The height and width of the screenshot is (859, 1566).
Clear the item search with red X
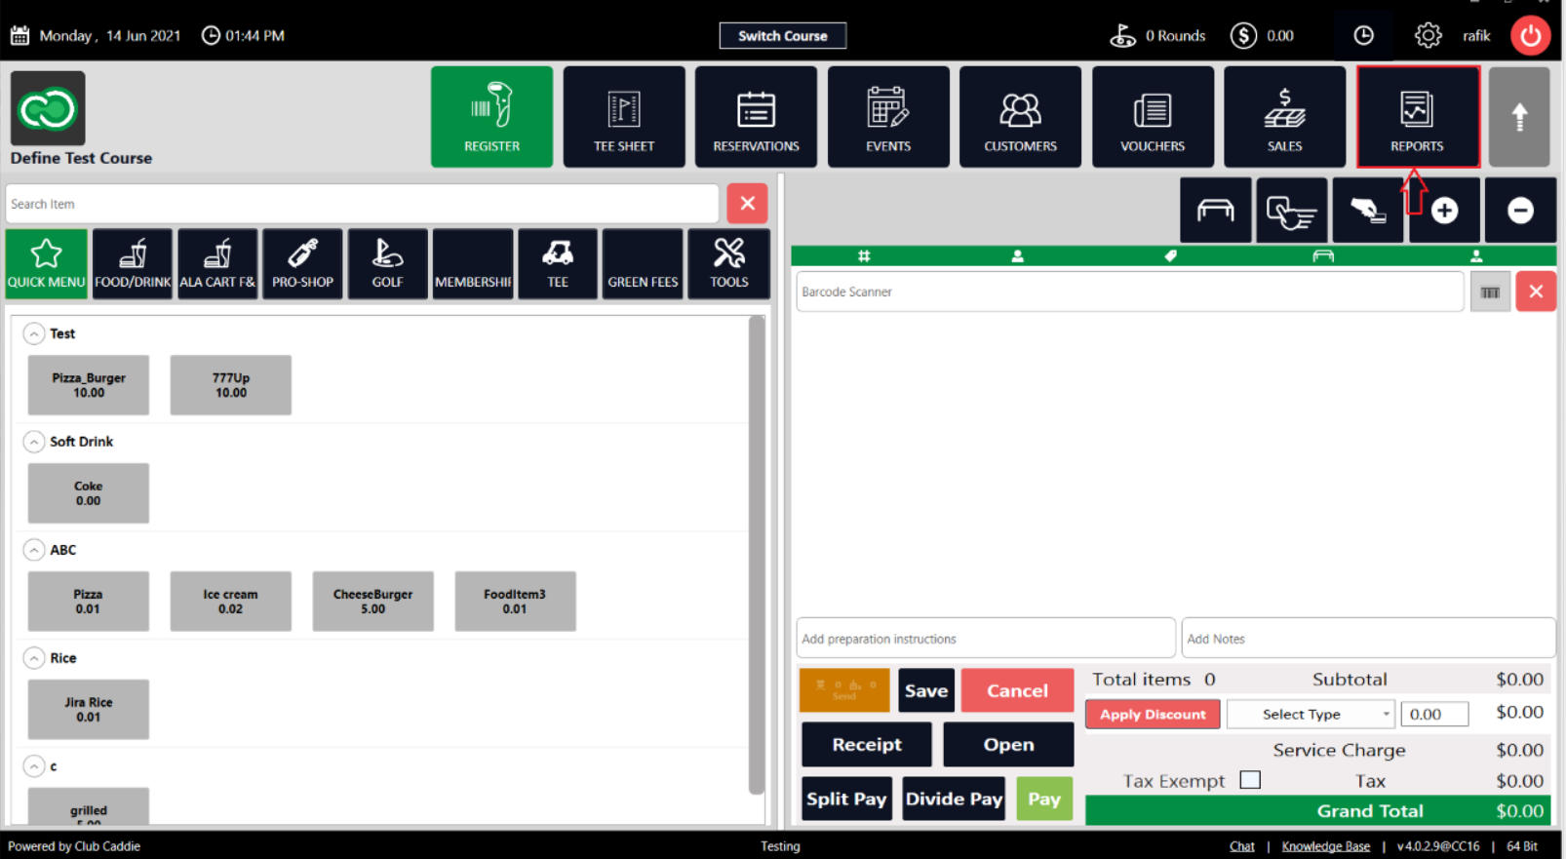(x=747, y=204)
